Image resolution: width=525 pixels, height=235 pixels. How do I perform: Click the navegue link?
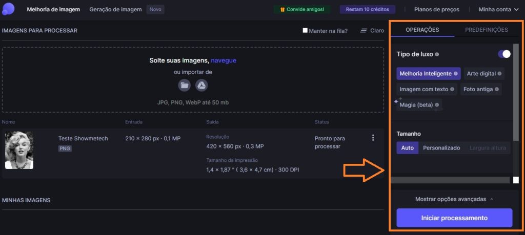pos(224,60)
